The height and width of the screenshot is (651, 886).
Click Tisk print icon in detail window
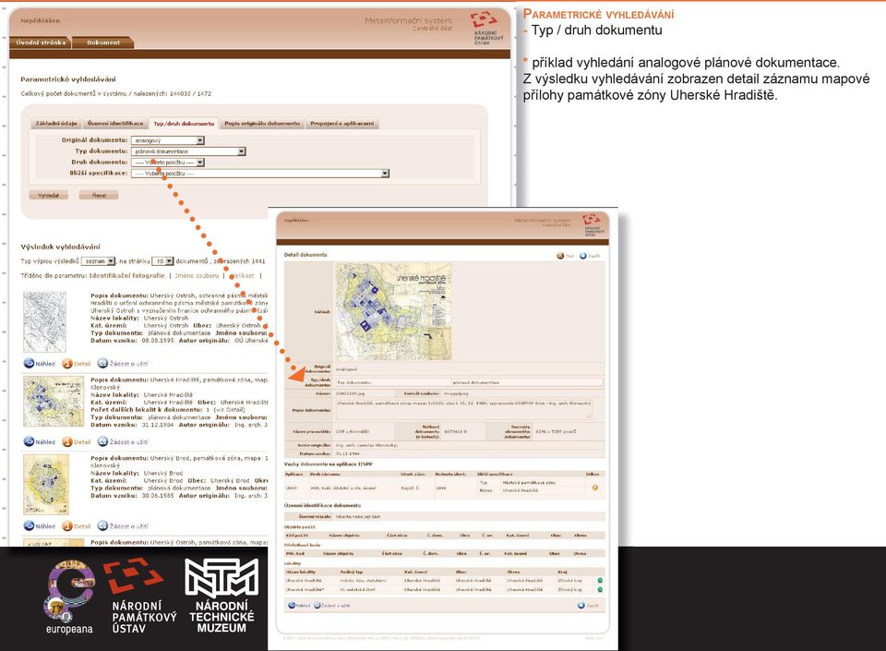point(560,256)
